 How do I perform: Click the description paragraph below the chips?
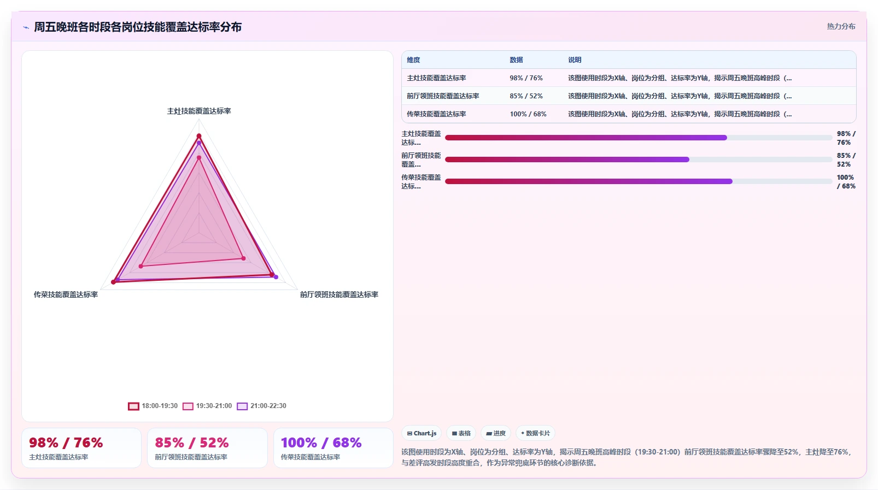pos(628,457)
